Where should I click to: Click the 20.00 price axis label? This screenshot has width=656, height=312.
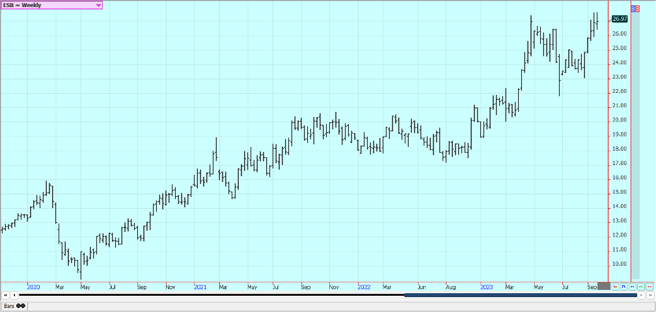[620, 120]
